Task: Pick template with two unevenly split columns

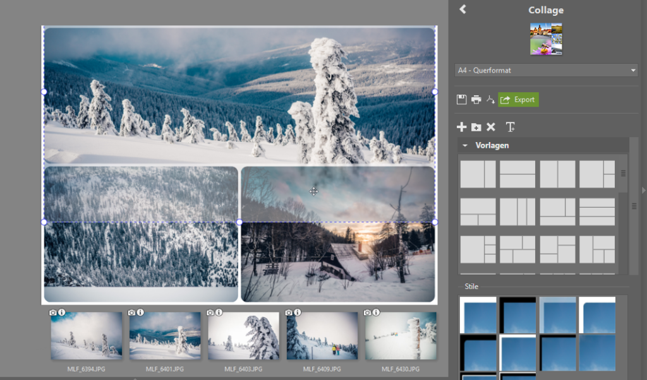Action: (557, 249)
